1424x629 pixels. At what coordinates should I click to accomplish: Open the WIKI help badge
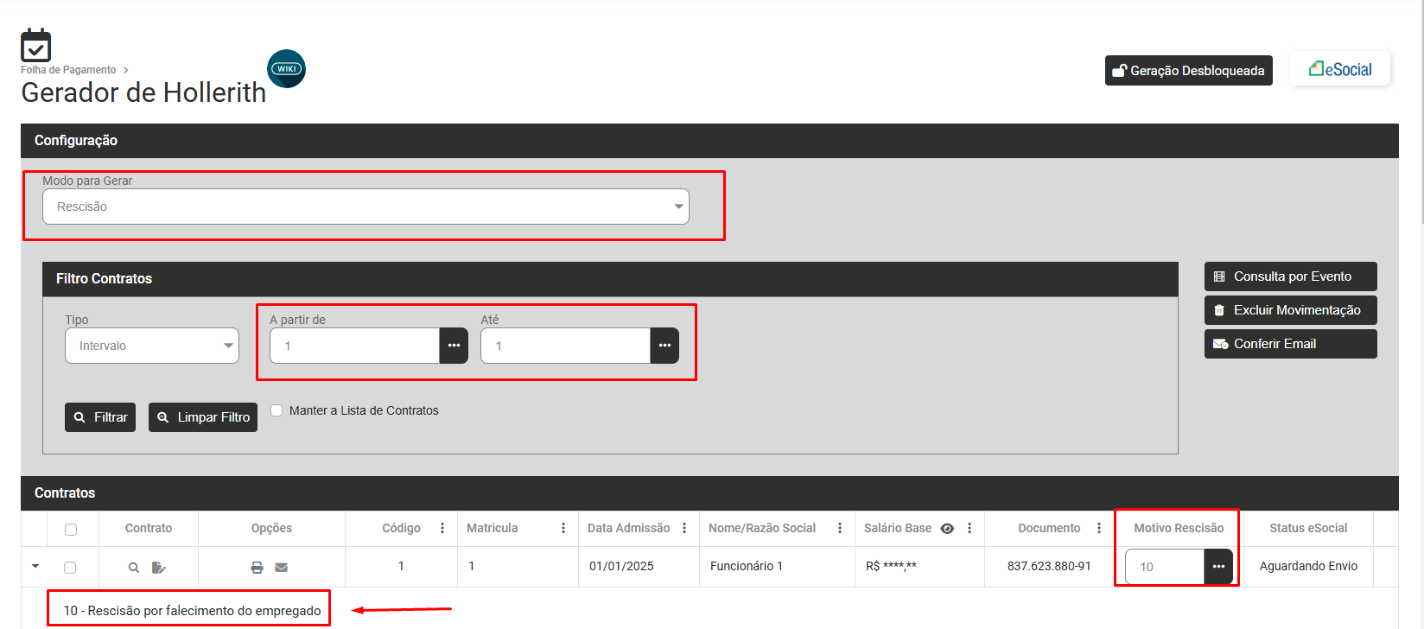(x=286, y=69)
